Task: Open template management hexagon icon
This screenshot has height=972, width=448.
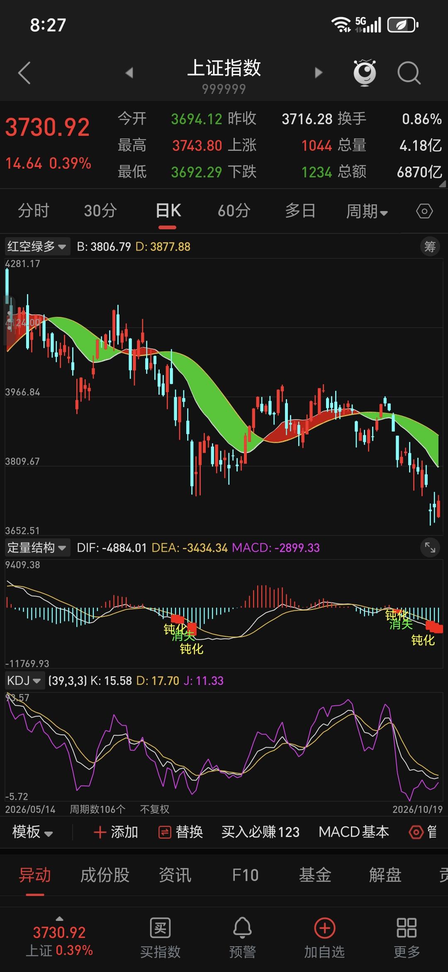Action: 416,832
